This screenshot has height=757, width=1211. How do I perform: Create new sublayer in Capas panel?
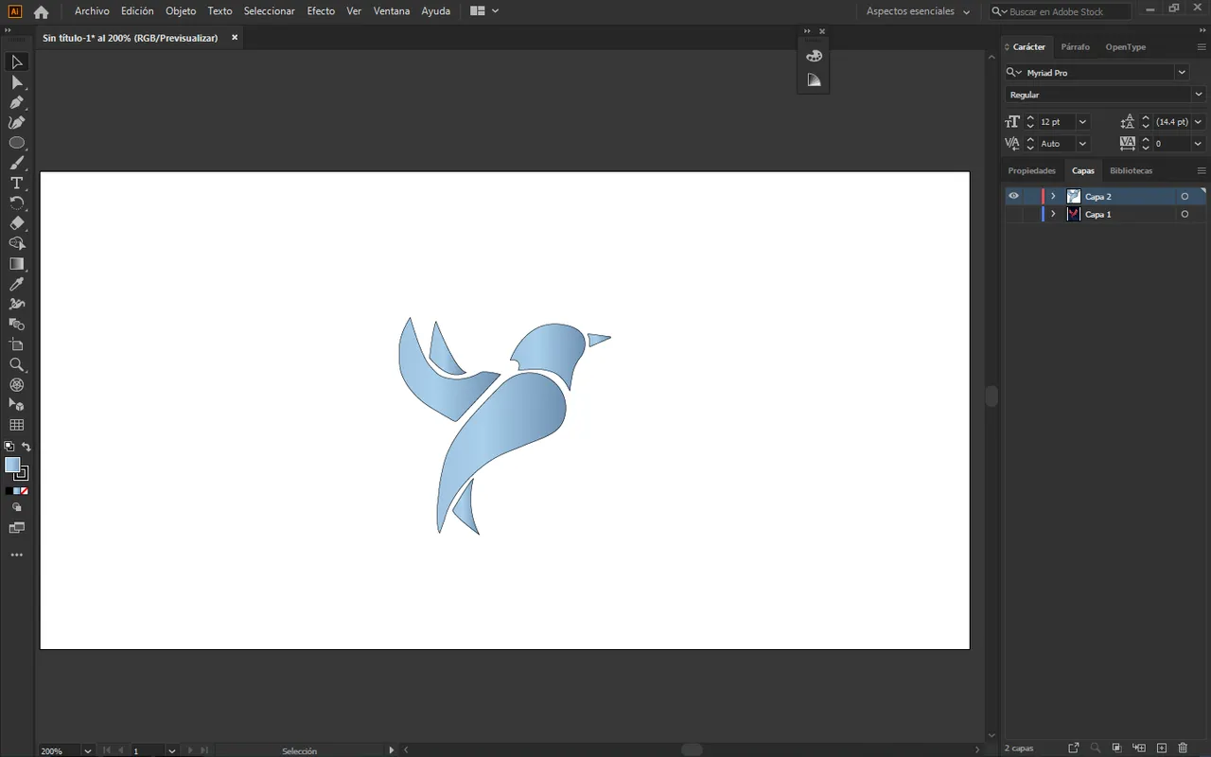tap(1139, 748)
